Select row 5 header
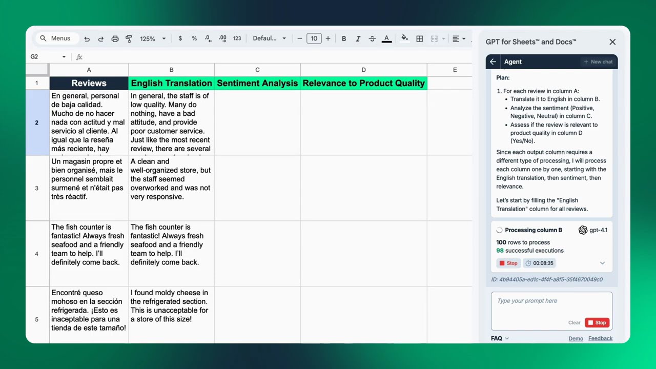Screen dimensions: 656x369 (x=37, y=315)
